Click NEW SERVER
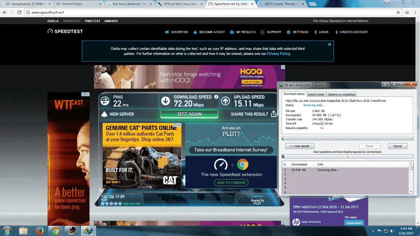420x236 pixels. coord(117,114)
